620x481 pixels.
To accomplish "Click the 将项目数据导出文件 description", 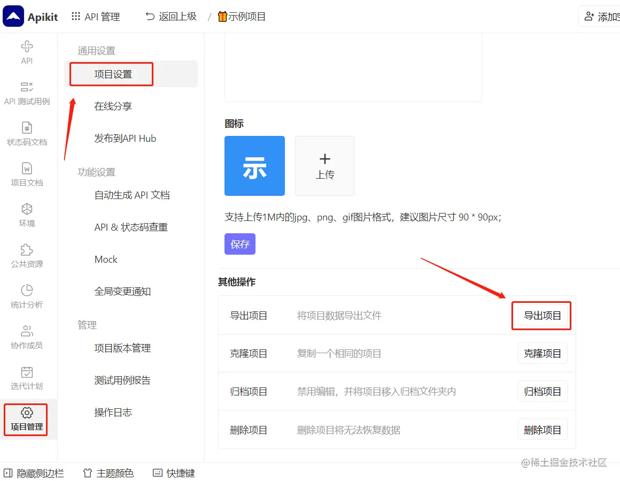I will 339,316.
